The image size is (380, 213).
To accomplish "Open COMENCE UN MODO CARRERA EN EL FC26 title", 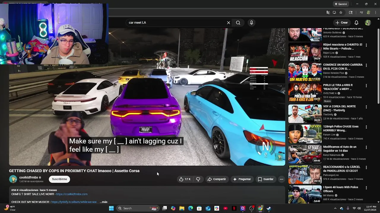I will 343,67.
